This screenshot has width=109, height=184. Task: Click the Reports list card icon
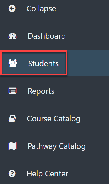coord(12,91)
